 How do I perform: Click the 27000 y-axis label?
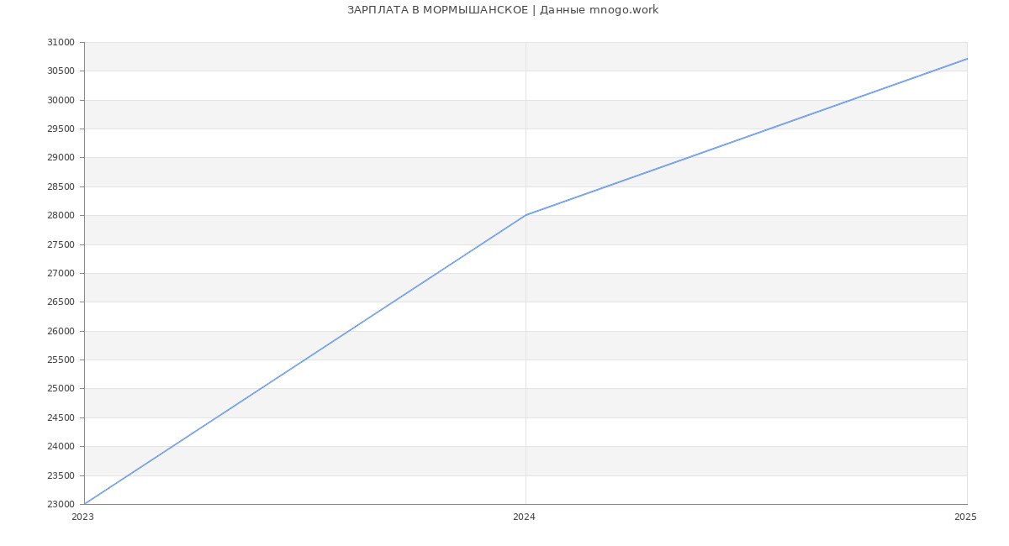pos(61,273)
